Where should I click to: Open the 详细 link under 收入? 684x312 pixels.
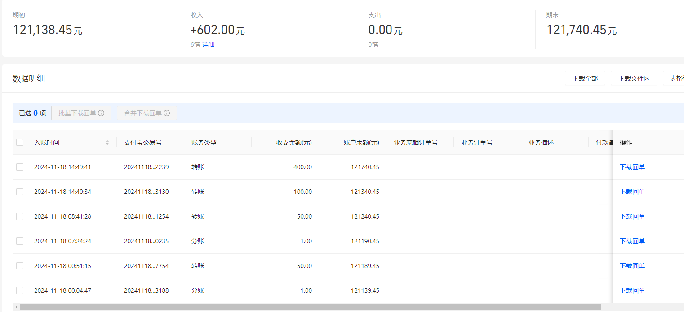[208, 44]
